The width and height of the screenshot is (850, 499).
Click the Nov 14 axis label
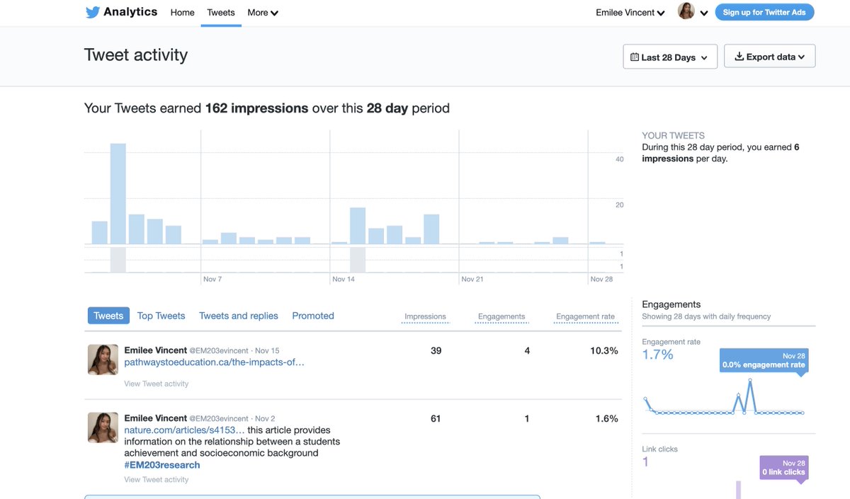(344, 279)
